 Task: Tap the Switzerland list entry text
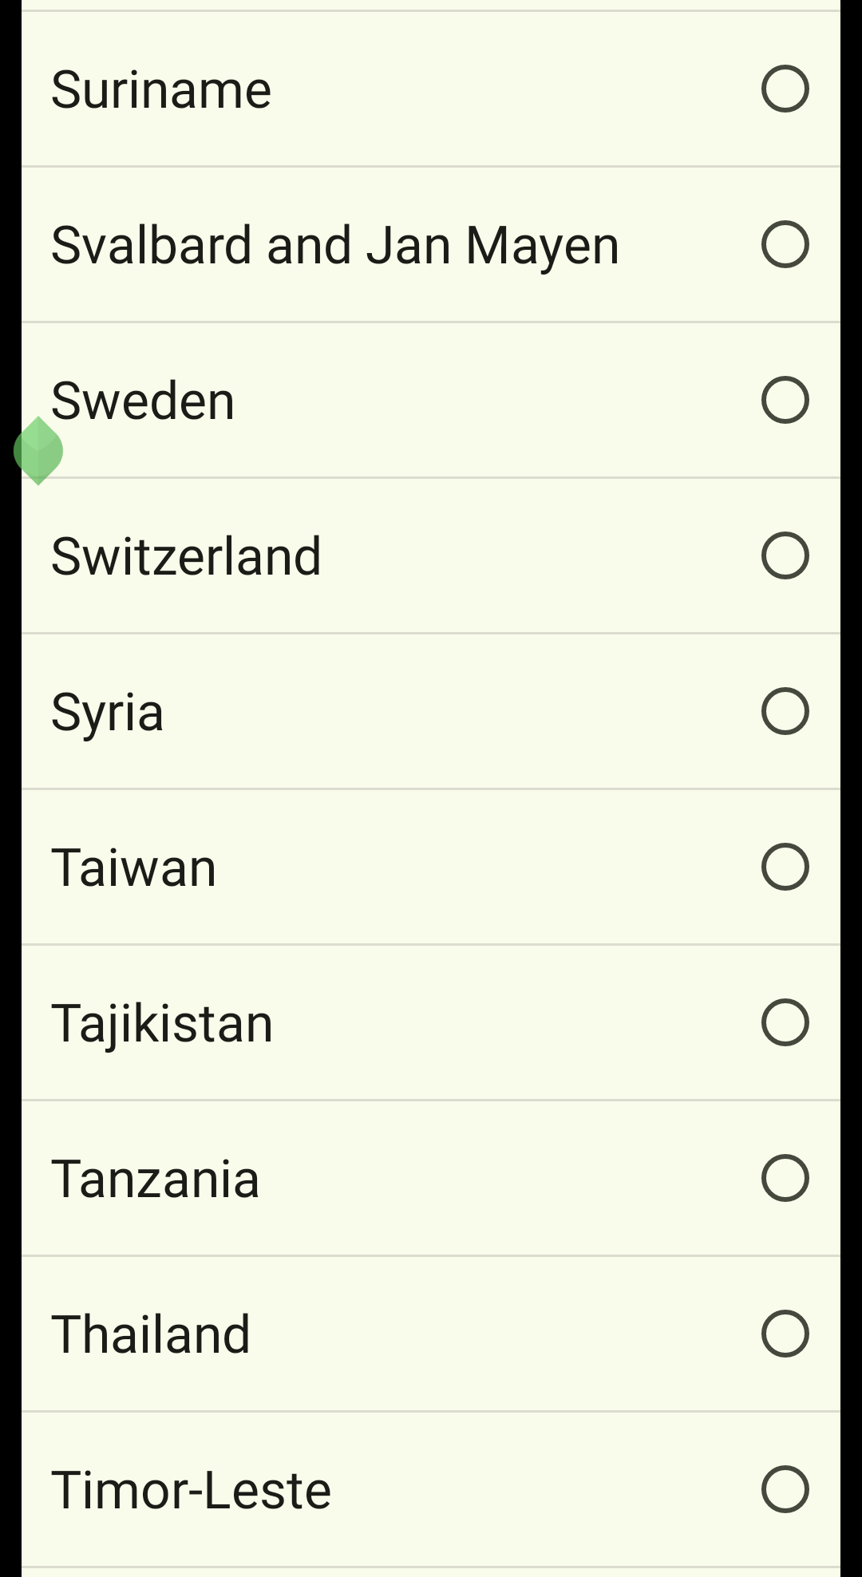tap(186, 556)
